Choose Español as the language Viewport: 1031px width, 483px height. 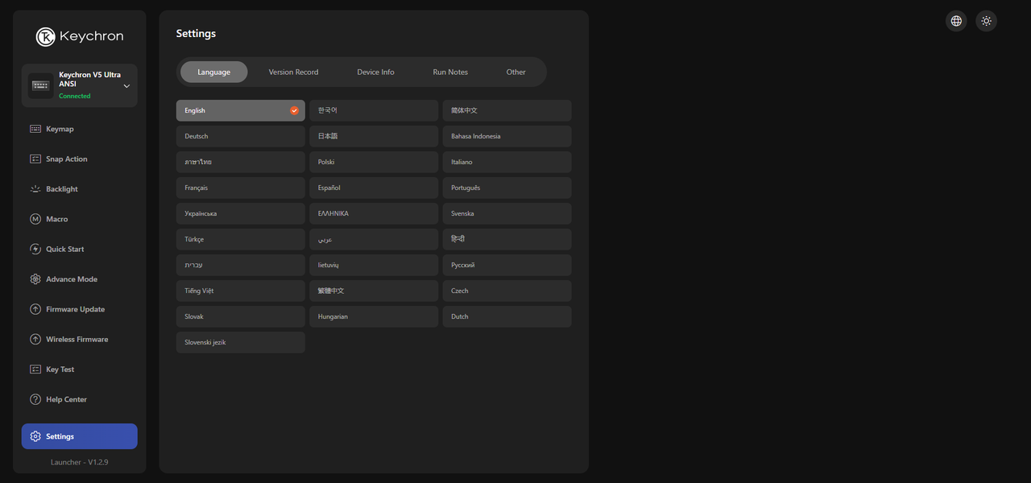coord(374,188)
